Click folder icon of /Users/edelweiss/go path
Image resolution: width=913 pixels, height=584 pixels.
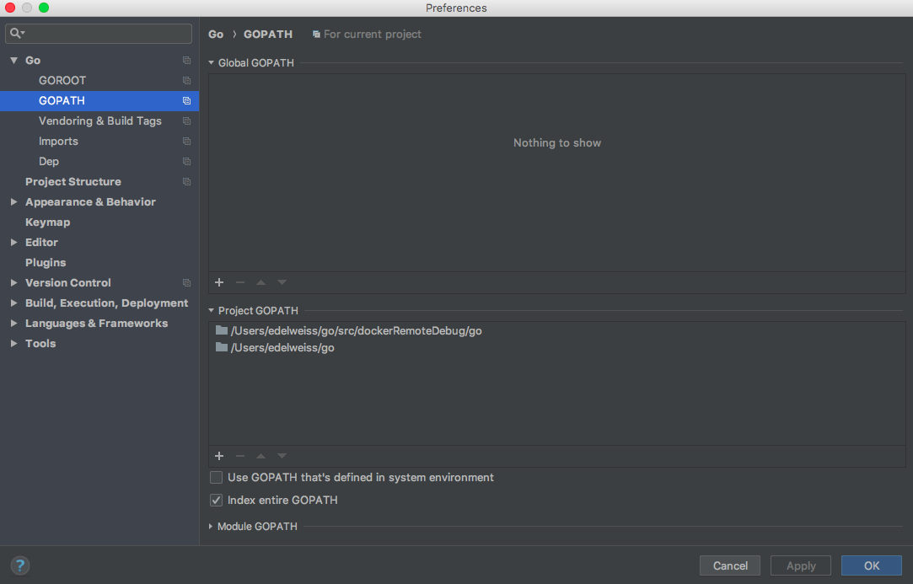(x=221, y=347)
